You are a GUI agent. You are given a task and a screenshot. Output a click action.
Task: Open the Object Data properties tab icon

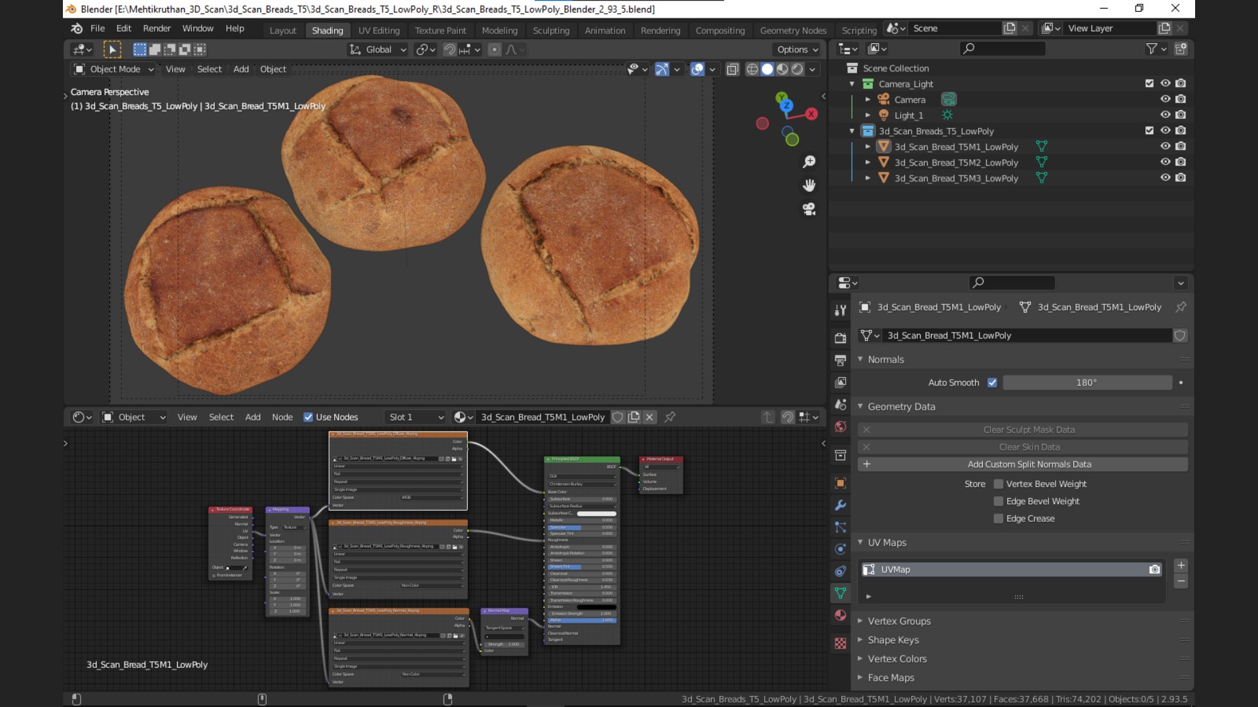(841, 593)
